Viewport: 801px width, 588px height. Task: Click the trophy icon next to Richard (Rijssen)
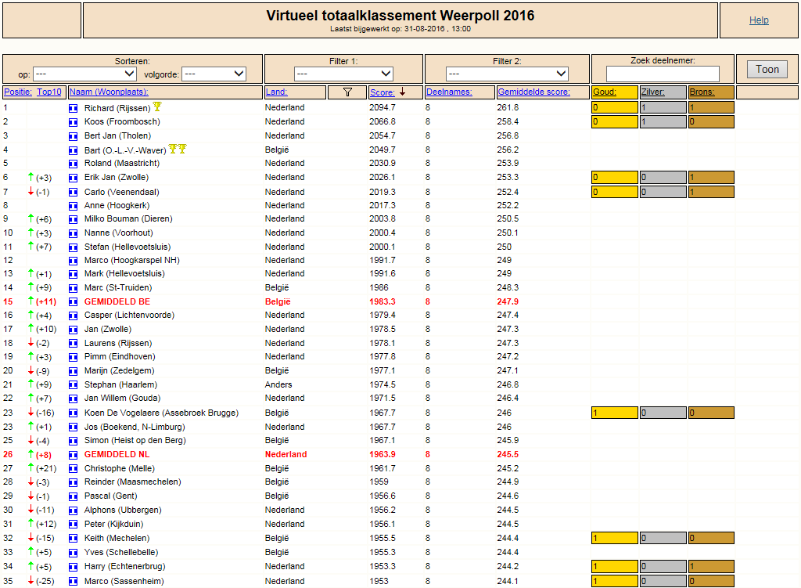coord(157,106)
